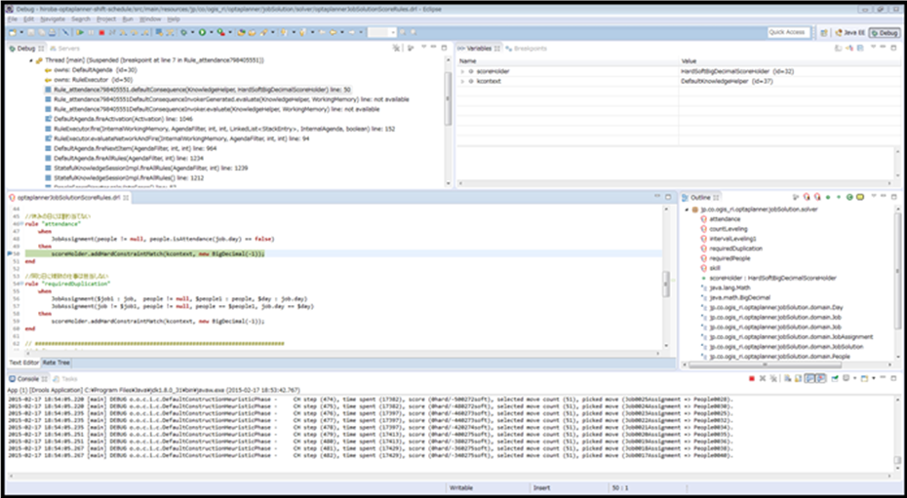The height and width of the screenshot is (498, 907).
Task: Click Display Selected Console monitor icon
Action: tap(846, 378)
